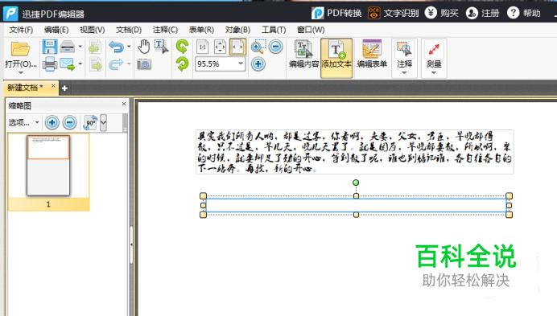Rotate view counterclockwise with green arrow
This screenshot has height=316, width=557.
183,47
